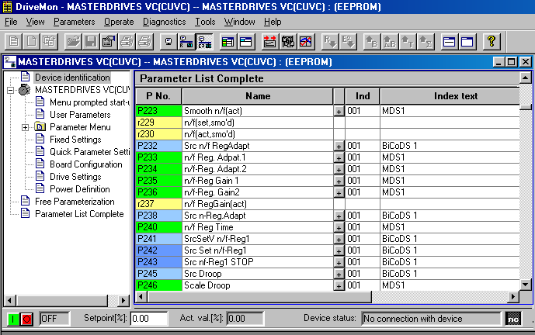Click the tree panel scroll right arrow
The image size is (535, 335).
coord(123,301)
